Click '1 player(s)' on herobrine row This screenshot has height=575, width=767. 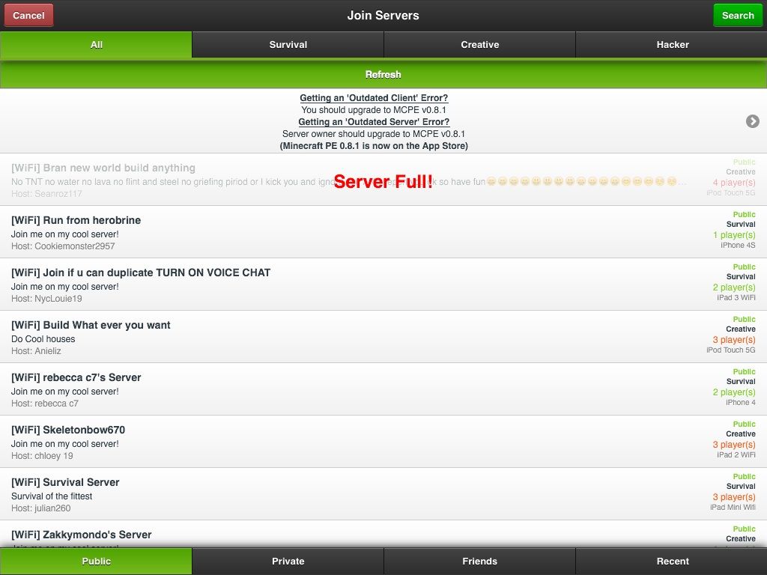tap(734, 234)
